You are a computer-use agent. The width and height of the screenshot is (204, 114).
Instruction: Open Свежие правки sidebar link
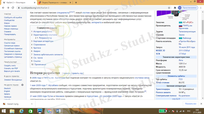point(10,26)
